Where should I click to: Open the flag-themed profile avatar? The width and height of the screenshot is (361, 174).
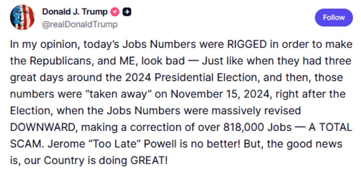(x=22, y=17)
